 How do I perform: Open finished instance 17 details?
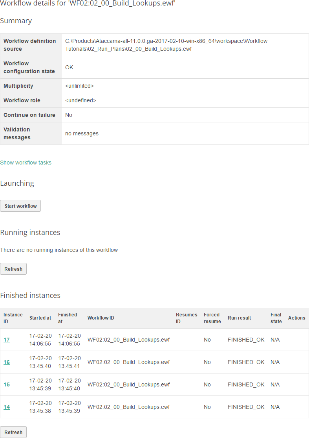[x=7, y=340]
